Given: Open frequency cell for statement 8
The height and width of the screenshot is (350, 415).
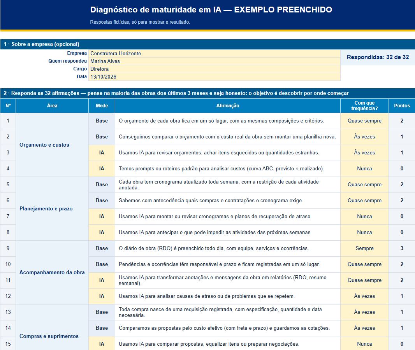Looking at the screenshot, I should coord(364,233).
